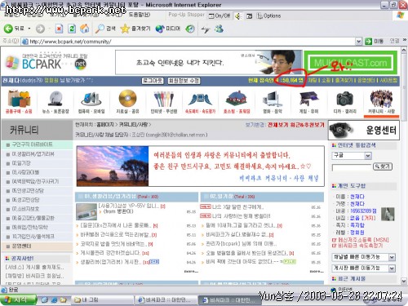The image size is (408, 306).
Task: Select sidebar item 07.소비자보호
Action: click(25, 209)
